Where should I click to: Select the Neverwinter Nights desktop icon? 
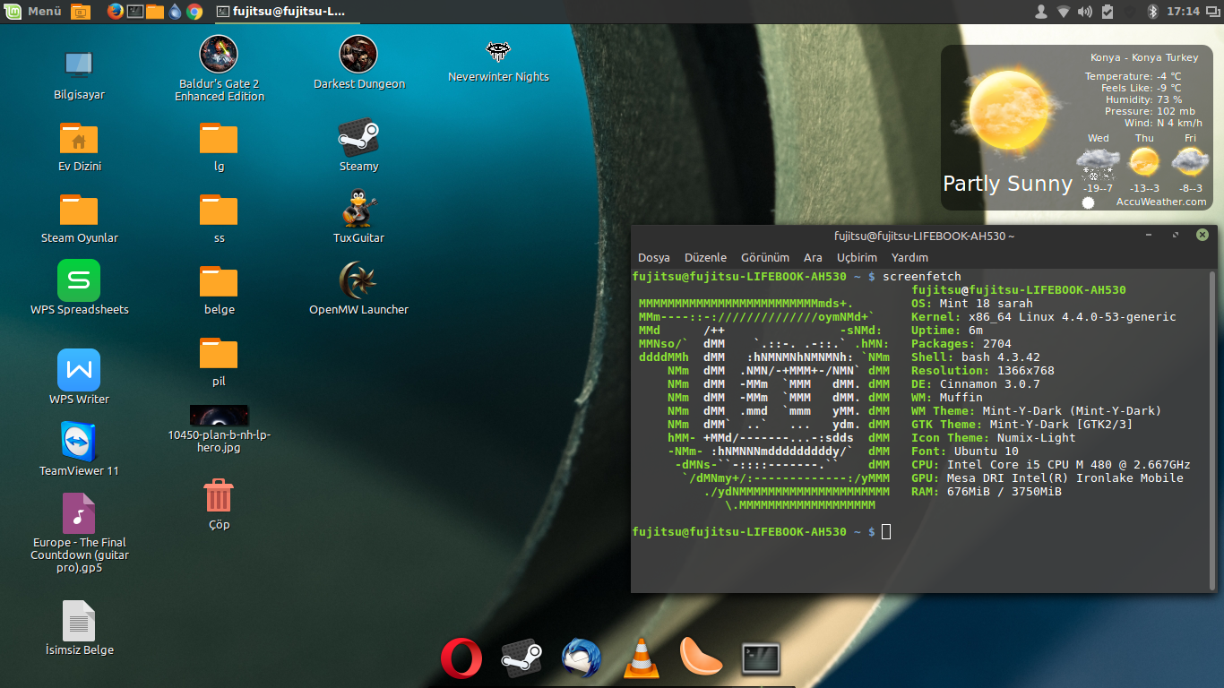pos(498,50)
